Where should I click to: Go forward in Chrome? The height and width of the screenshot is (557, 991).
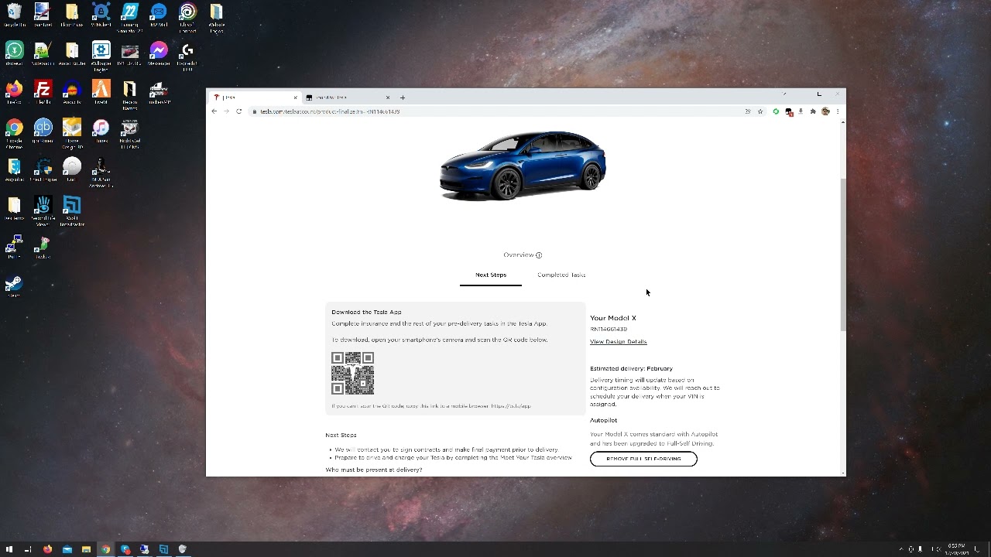point(227,111)
